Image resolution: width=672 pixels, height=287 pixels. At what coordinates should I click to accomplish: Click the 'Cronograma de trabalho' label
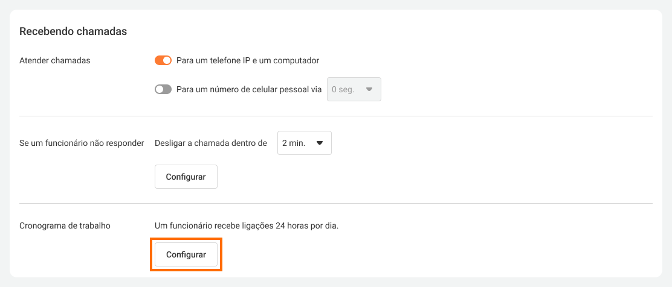point(65,226)
